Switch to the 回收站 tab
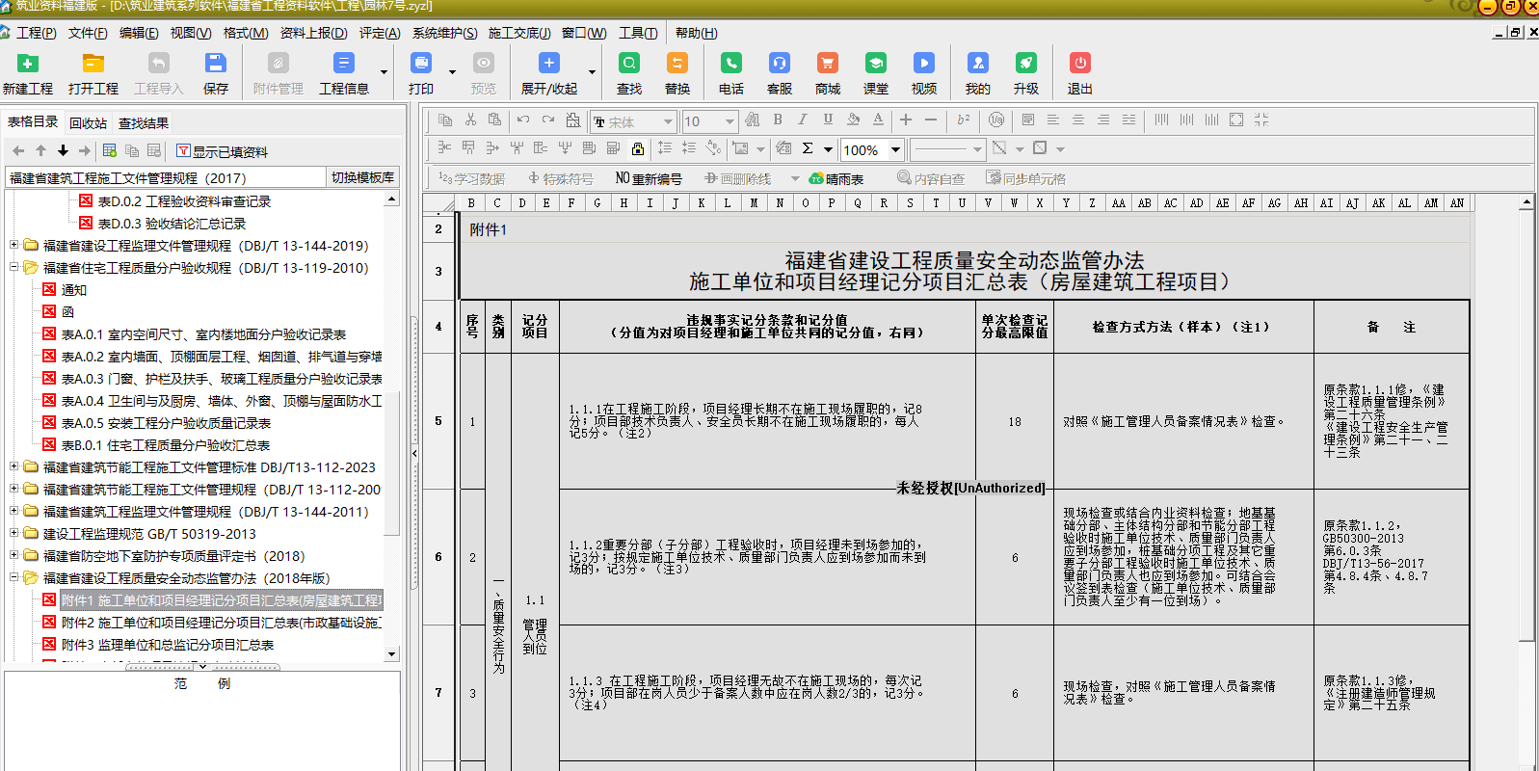 point(88,123)
